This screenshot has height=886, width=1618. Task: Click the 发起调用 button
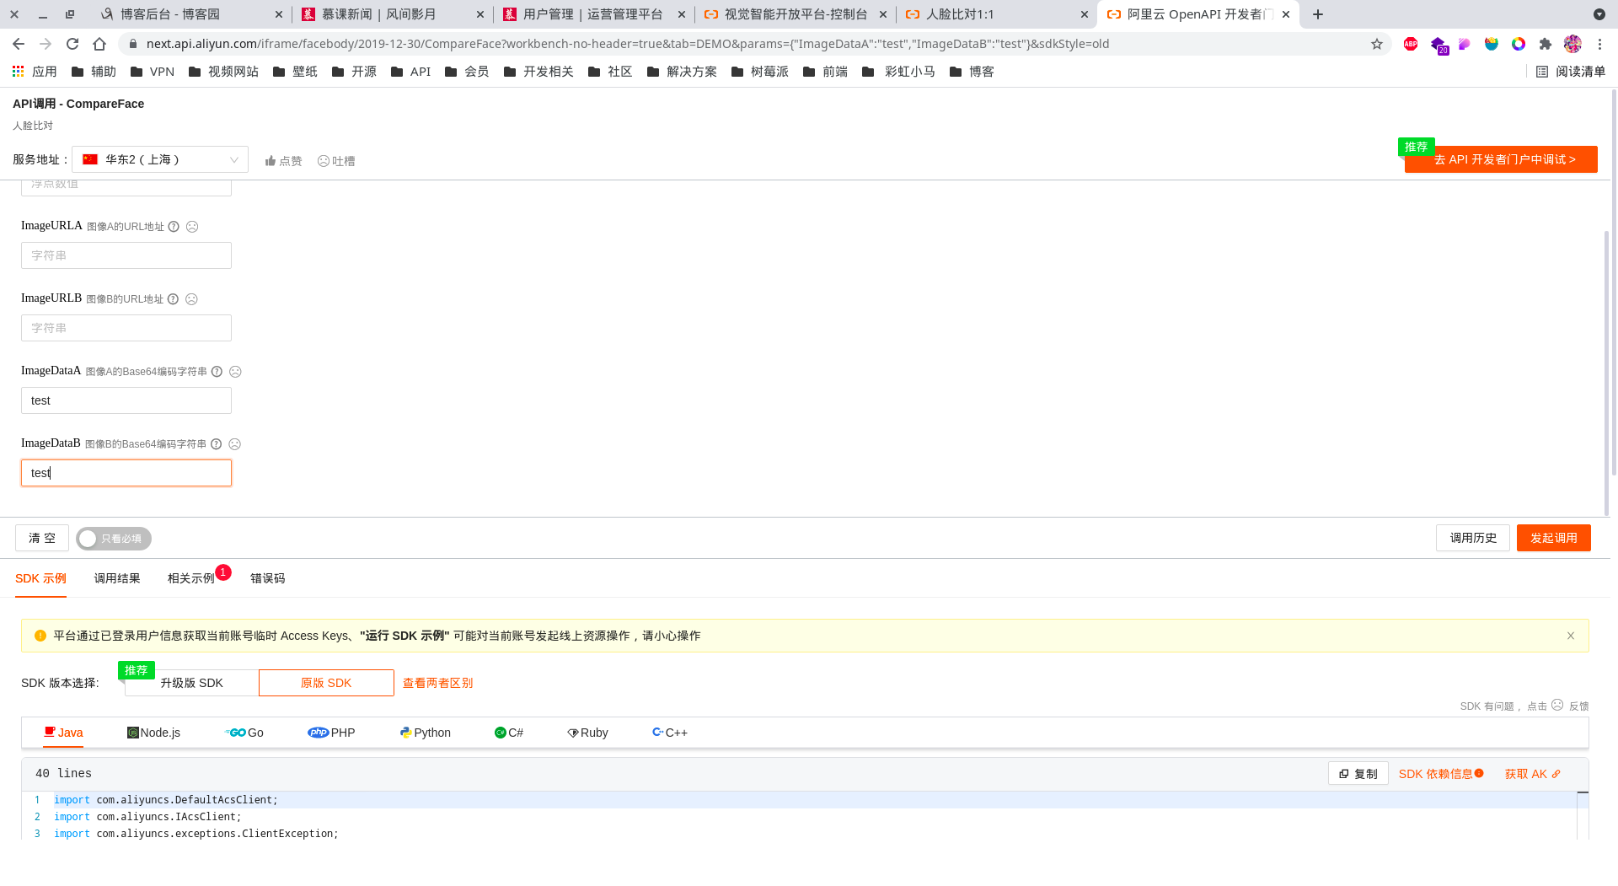(x=1554, y=538)
